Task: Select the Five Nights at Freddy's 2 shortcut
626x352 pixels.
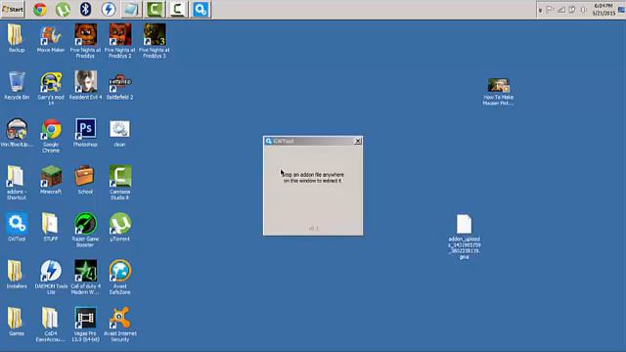Action: click(x=119, y=41)
